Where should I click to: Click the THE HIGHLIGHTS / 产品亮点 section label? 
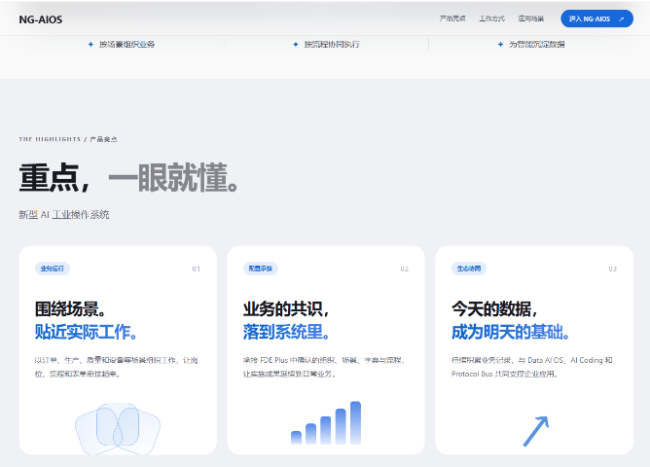coord(68,139)
